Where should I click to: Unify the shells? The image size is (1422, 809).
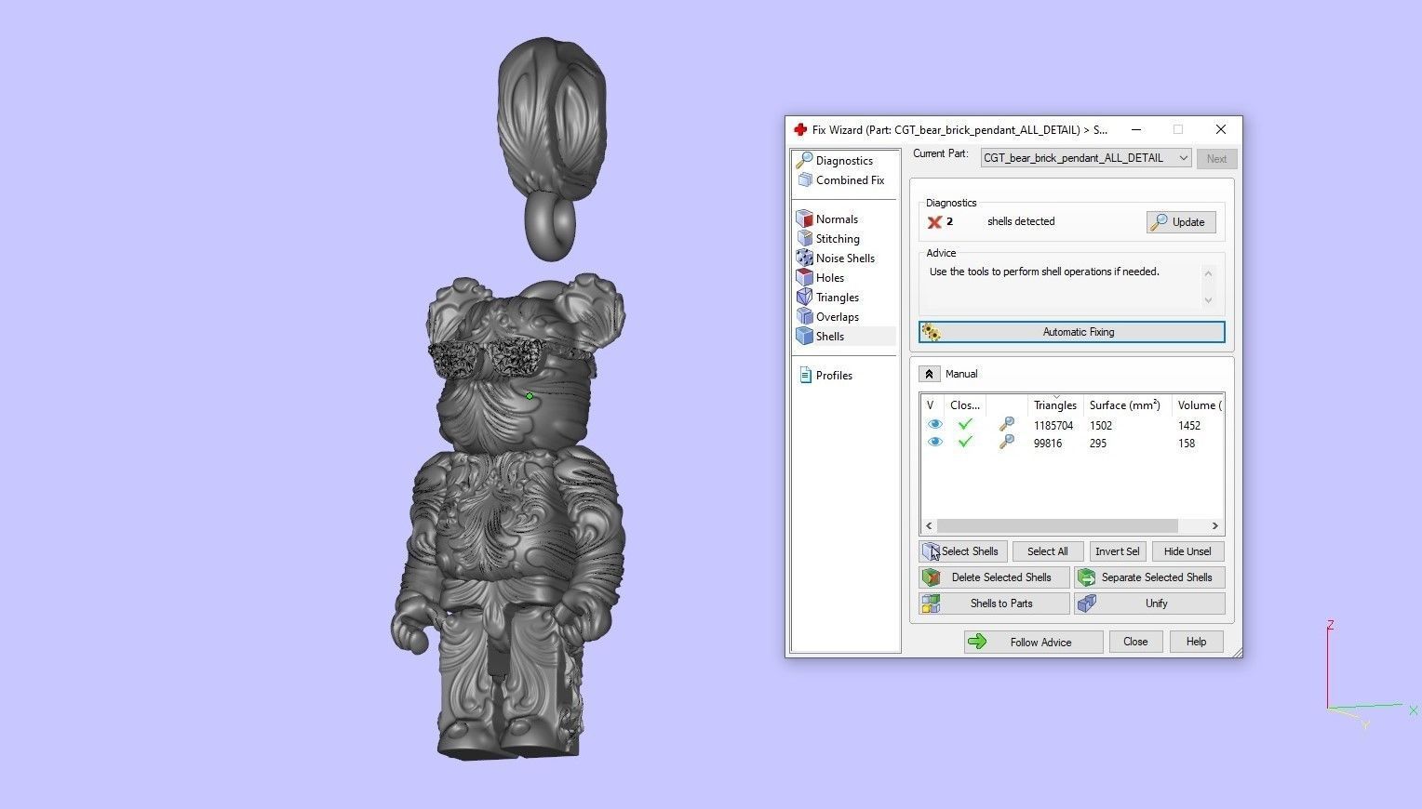point(1149,603)
